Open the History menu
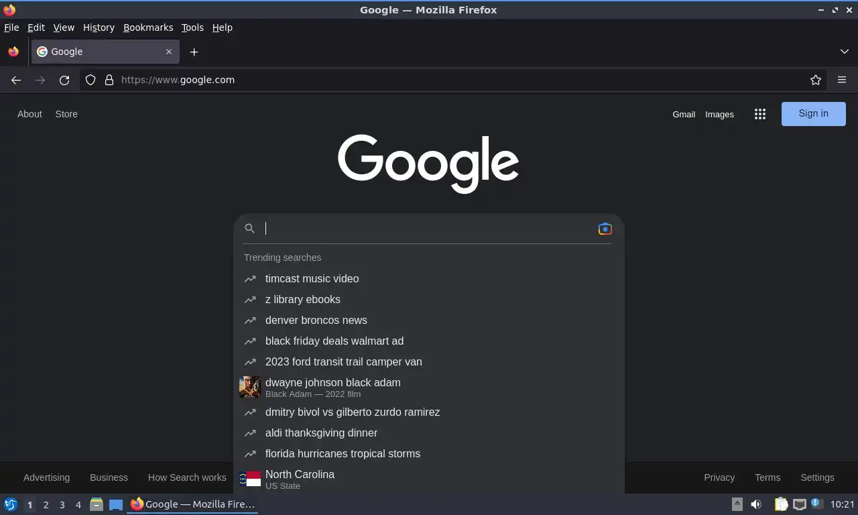This screenshot has height=515, width=858. pos(99,27)
